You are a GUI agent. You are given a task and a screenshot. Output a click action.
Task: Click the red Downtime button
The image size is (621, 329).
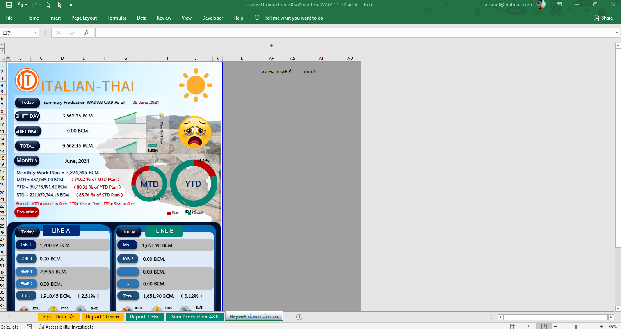pyautogui.click(x=27, y=212)
